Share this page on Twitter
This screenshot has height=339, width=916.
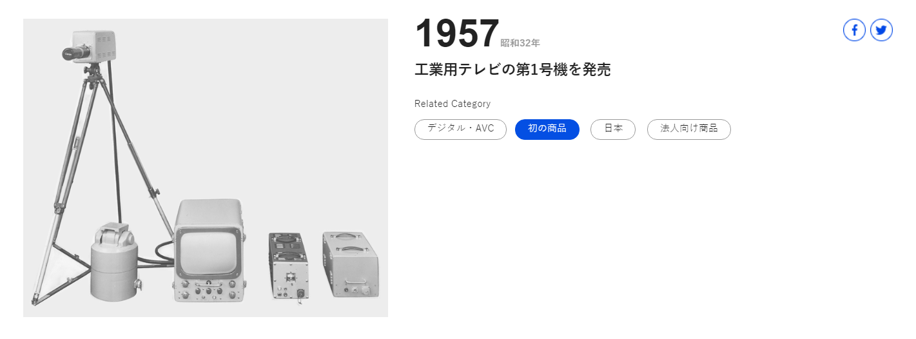881,30
